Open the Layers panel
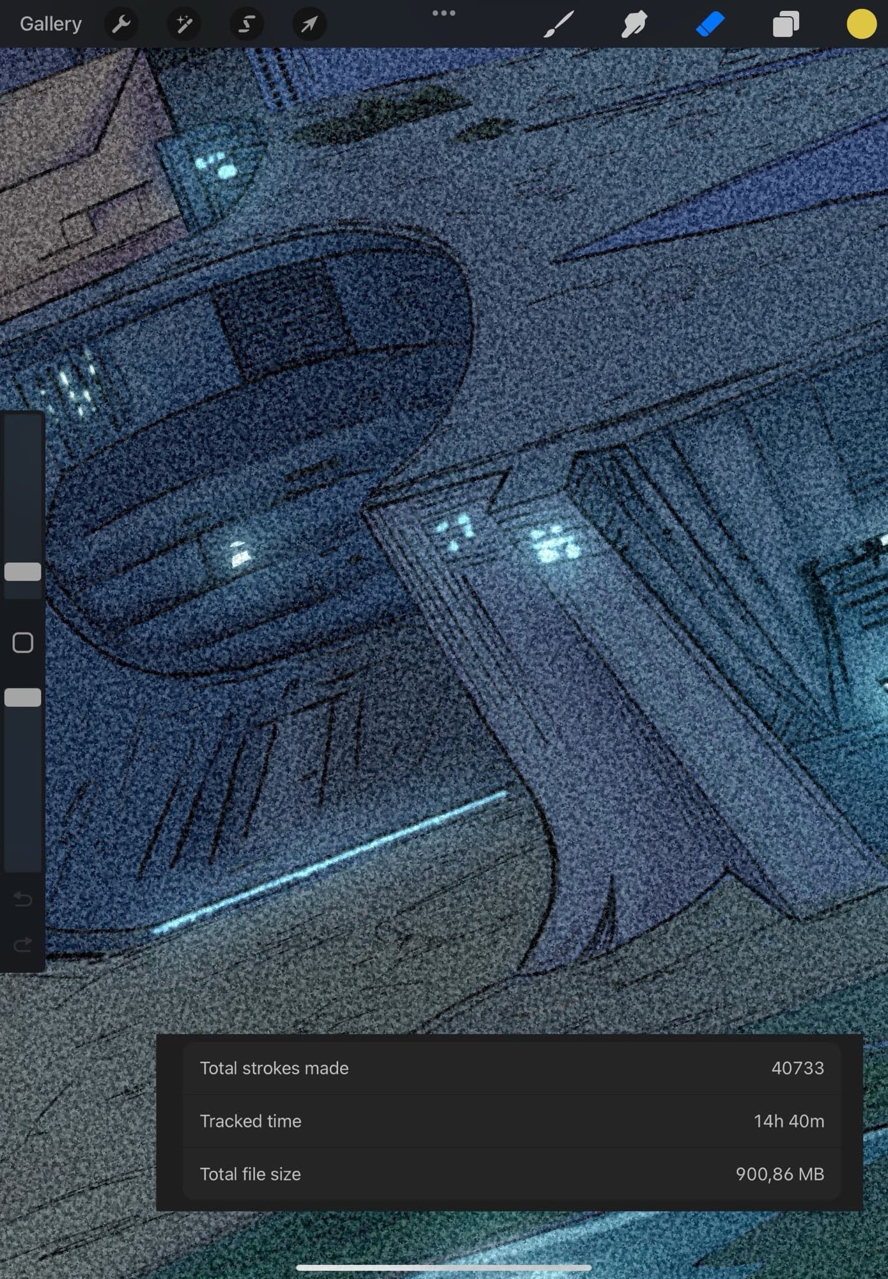Screen dimensions: 888x1279 point(786,24)
